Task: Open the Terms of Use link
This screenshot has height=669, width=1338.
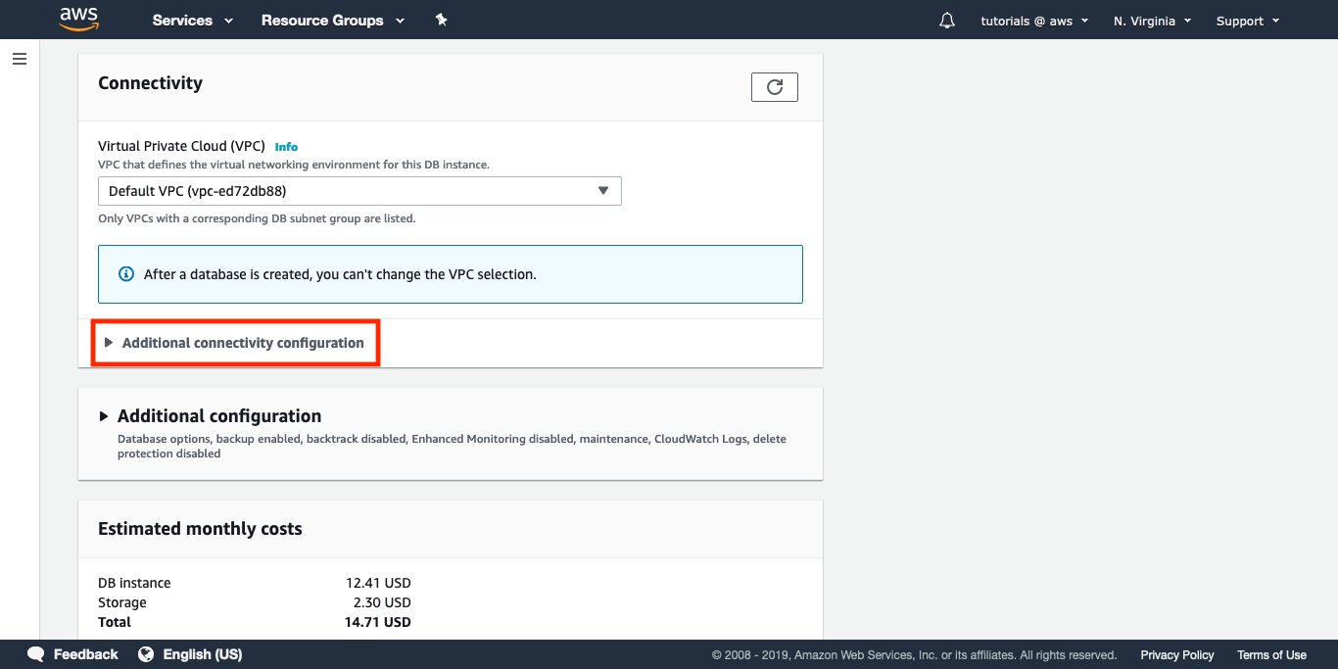Action: coord(1271,655)
